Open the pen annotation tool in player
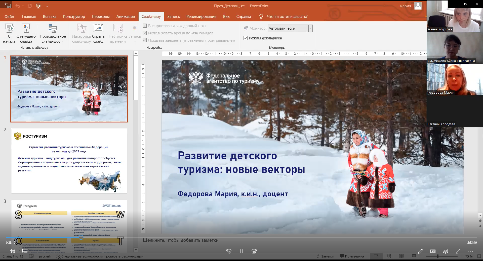The height and width of the screenshot is (261, 483). click(420, 251)
